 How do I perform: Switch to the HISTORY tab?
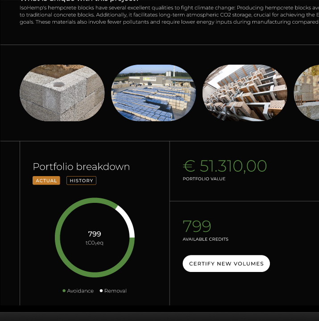(x=81, y=181)
